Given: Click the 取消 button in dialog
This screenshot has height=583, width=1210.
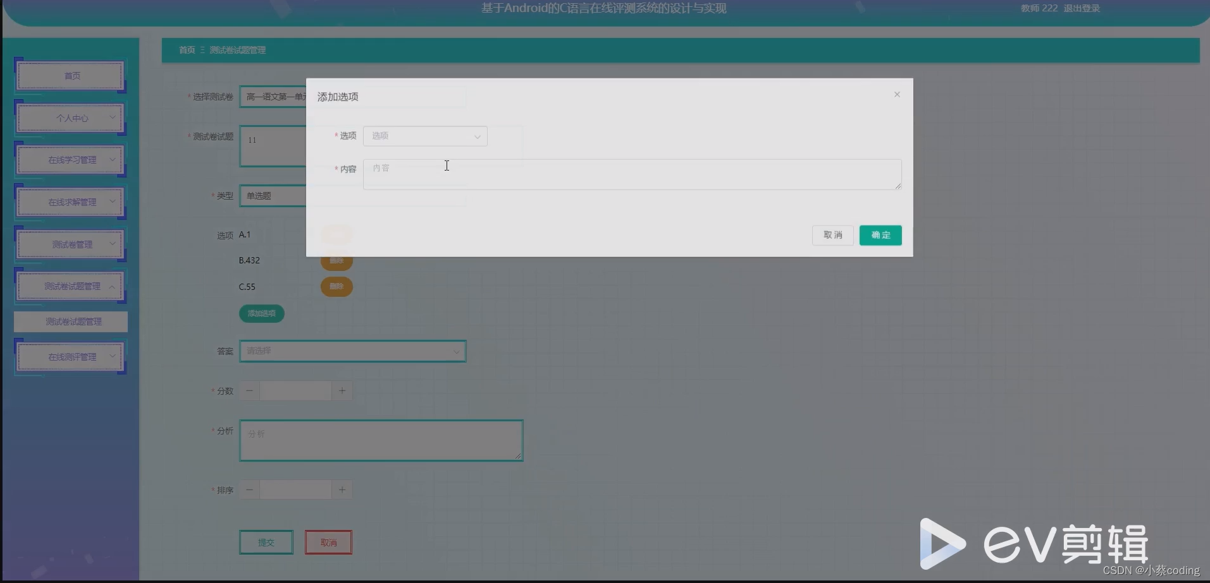Looking at the screenshot, I should point(832,235).
